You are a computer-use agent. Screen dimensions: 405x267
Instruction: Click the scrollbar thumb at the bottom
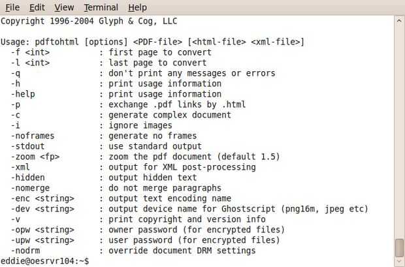[399, 247]
